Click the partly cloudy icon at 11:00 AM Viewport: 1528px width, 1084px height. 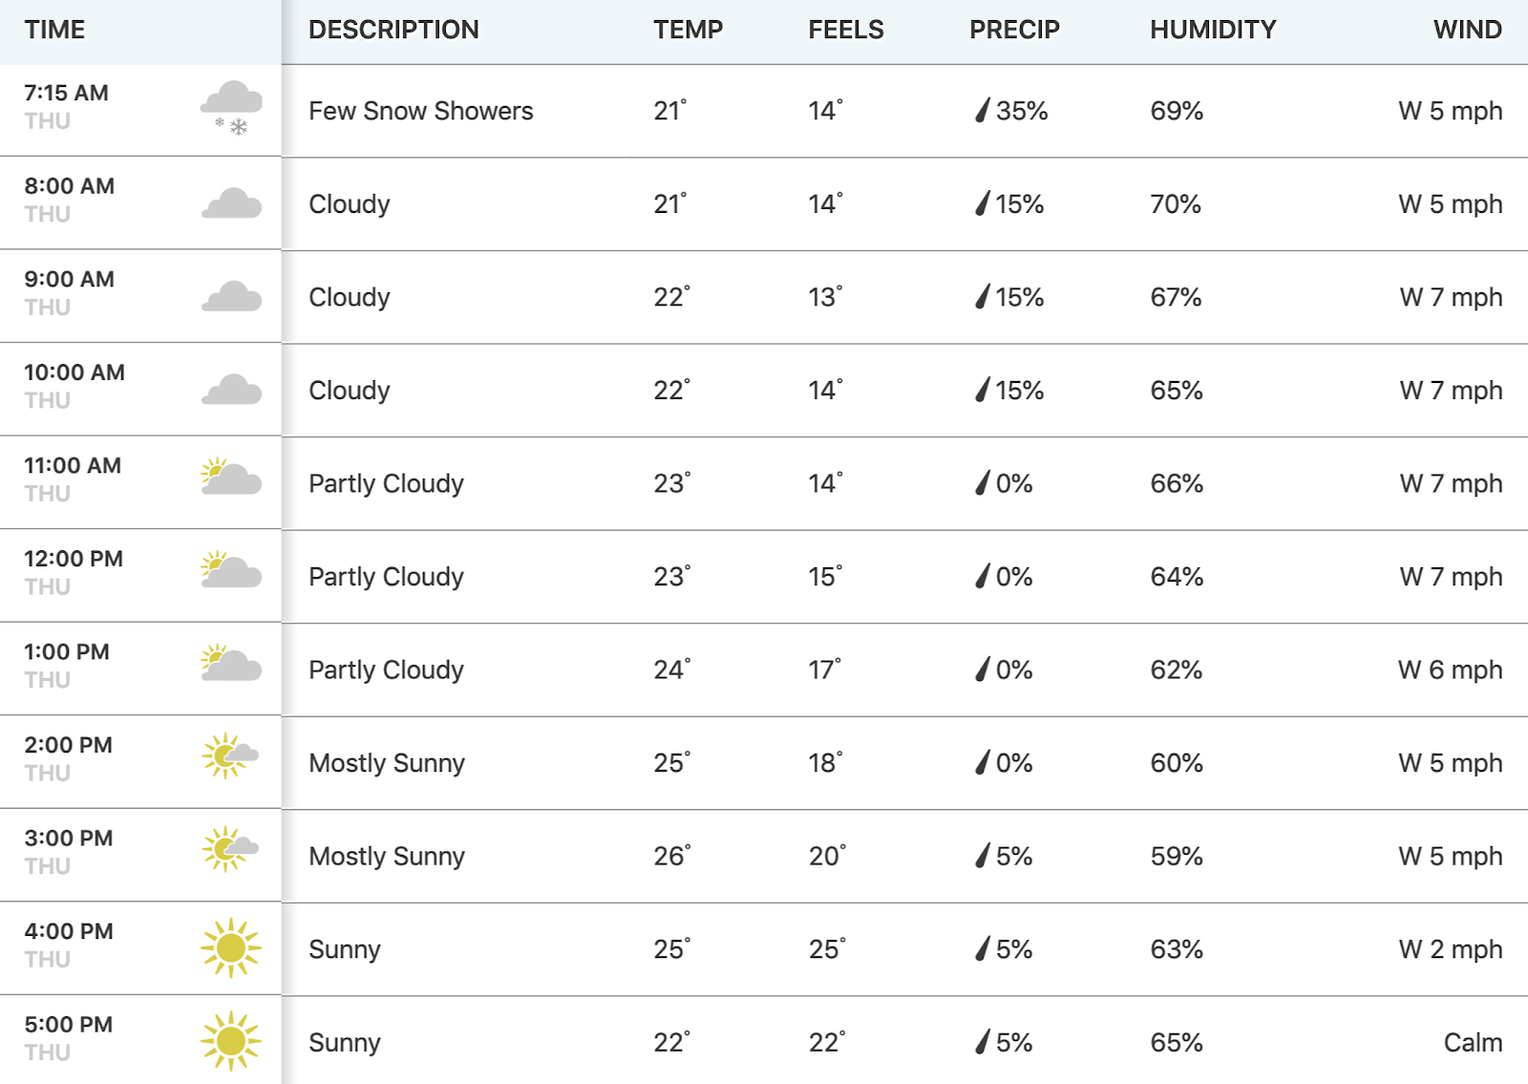coord(231,476)
